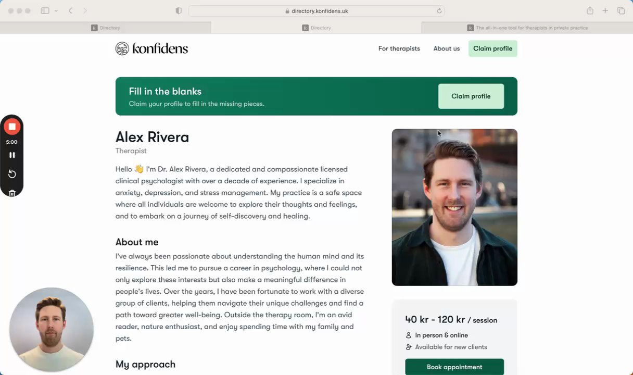Click Alex Rivera's profile photo

(x=454, y=207)
